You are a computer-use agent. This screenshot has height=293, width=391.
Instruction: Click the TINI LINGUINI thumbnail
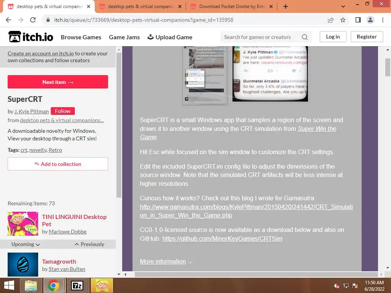click(x=23, y=224)
